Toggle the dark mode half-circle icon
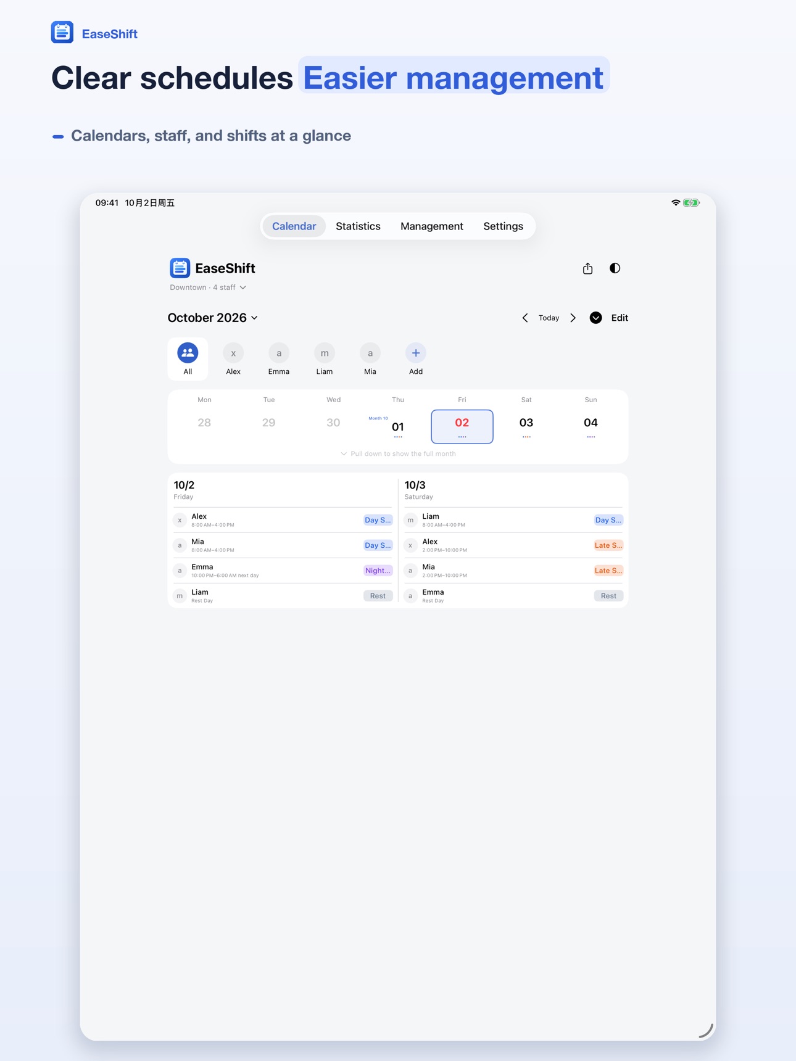Image resolution: width=796 pixels, height=1061 pixels. tap(615, 268)
